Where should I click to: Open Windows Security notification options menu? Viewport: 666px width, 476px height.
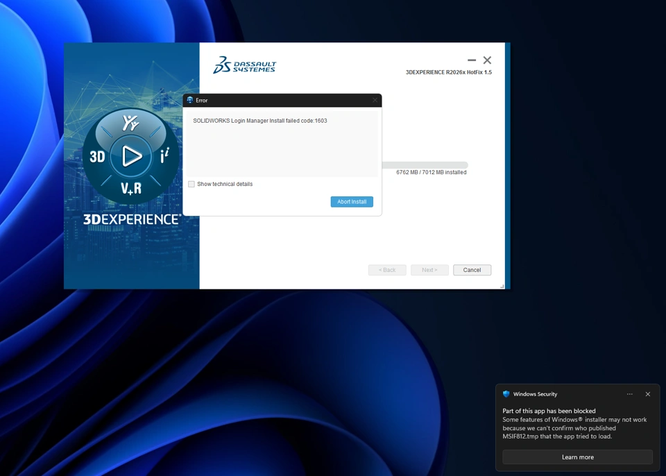(629, 394)
